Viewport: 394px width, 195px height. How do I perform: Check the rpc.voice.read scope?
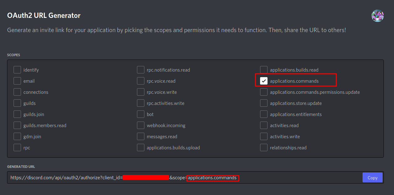141,81
